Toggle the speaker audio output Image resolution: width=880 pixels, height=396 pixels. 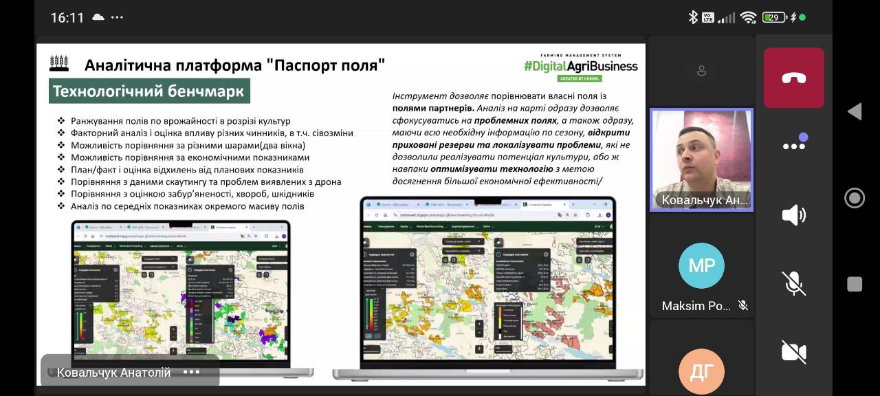[x=793, y=214]
